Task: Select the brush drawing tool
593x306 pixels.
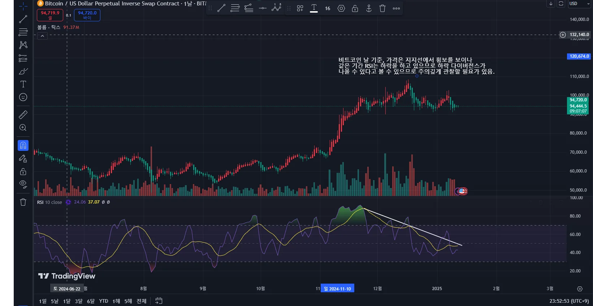Action: tap(23, 71)
